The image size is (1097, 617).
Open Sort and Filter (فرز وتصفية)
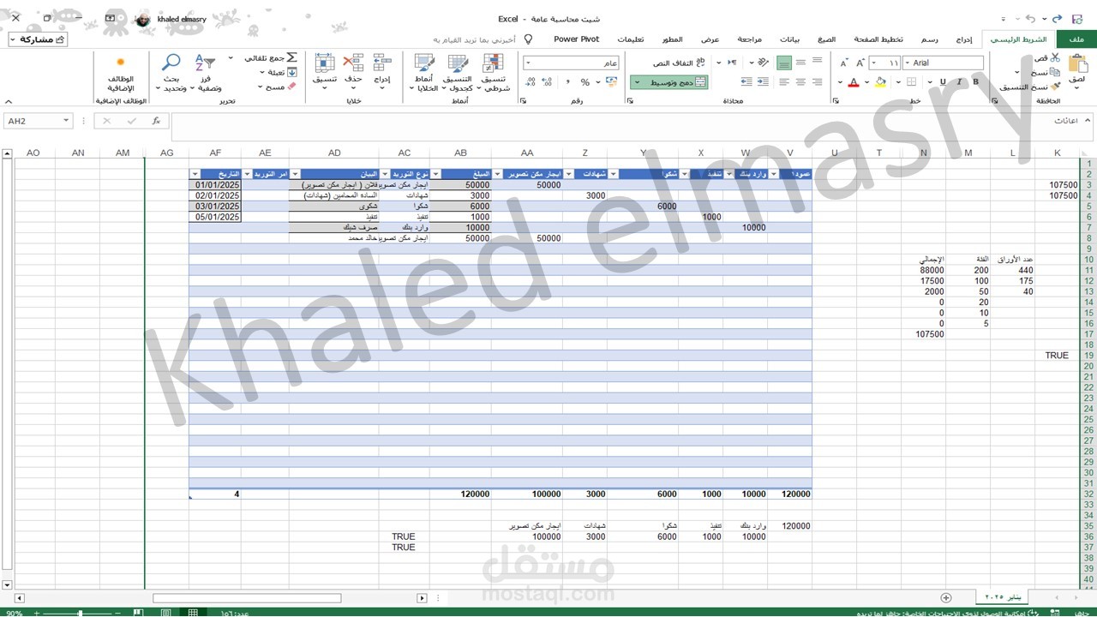205,73
